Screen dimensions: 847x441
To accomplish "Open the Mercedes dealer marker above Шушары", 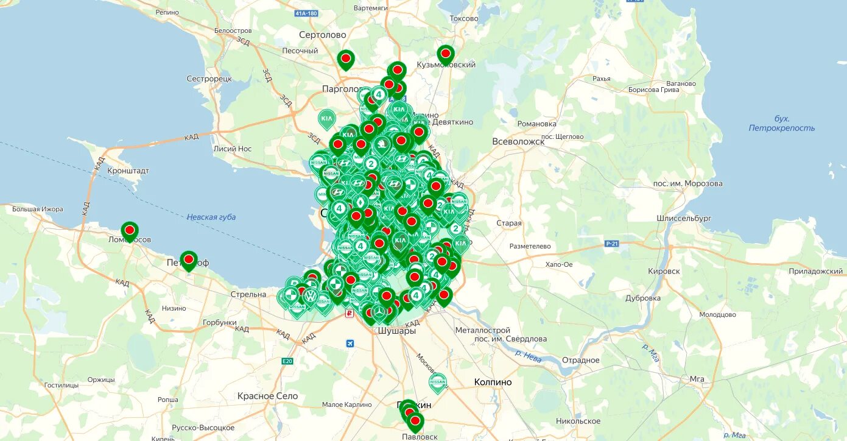I will pyautogui.click(x=379, y=313).
